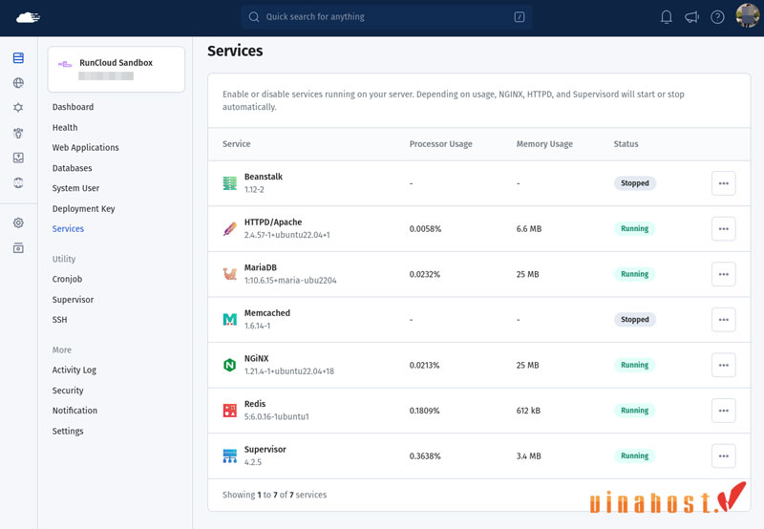Open Deployment Key in sidebar
The image size is (764, 529).
(x=83, y=208)
